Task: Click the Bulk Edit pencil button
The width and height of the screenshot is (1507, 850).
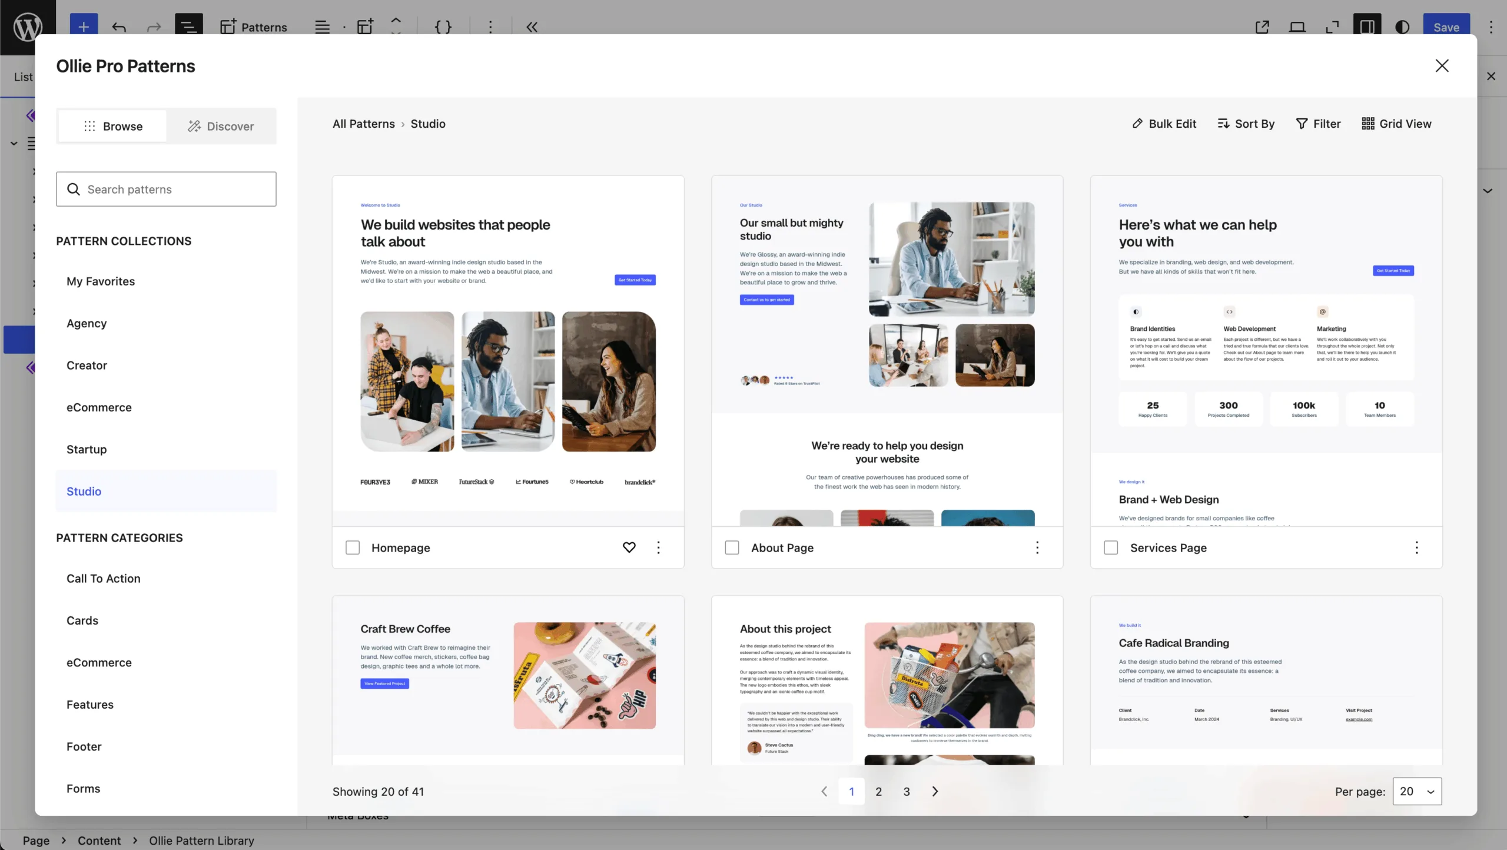Action: pos(1164,124)
